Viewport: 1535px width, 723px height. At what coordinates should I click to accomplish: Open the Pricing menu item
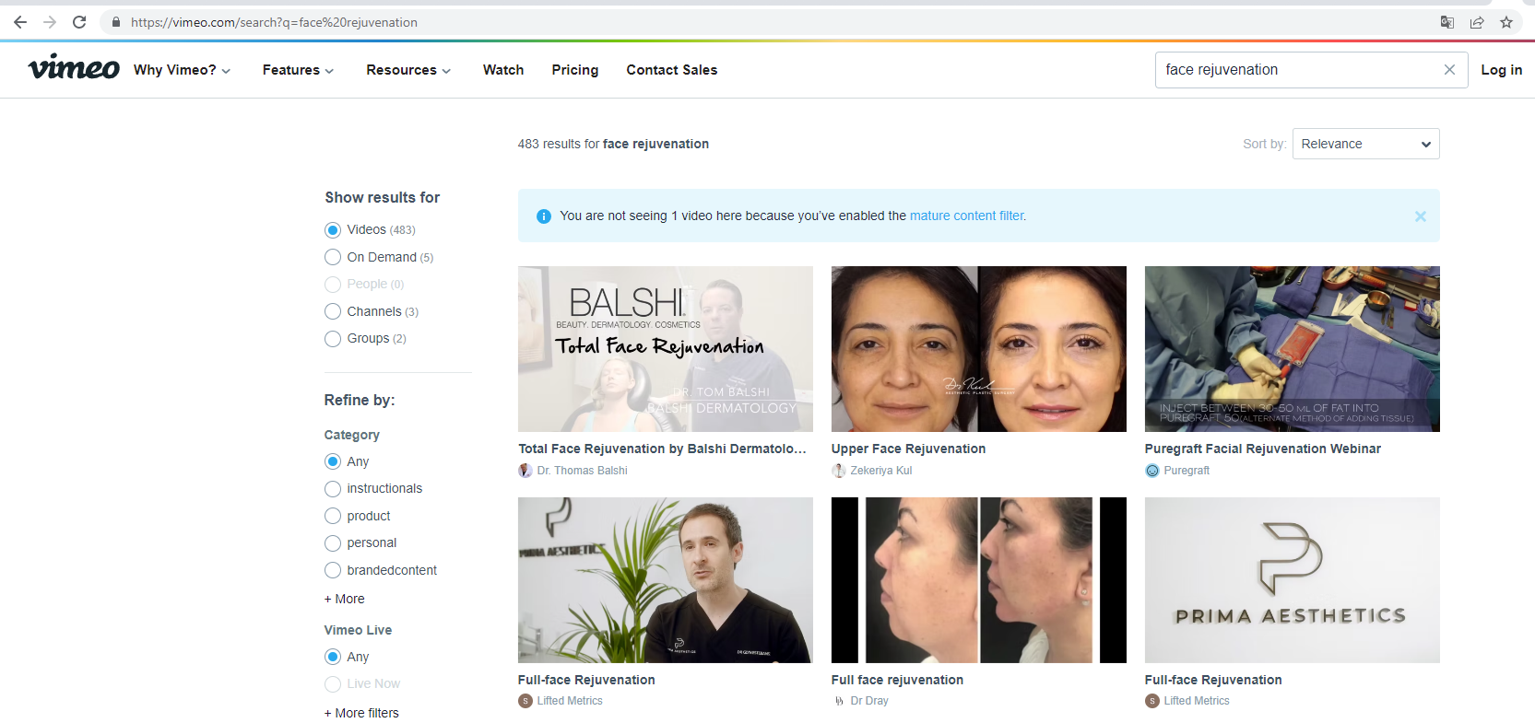(x=575, y=70)
